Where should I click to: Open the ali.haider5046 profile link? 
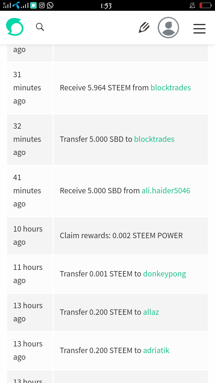pyautogui.click(x=166, y=191)
